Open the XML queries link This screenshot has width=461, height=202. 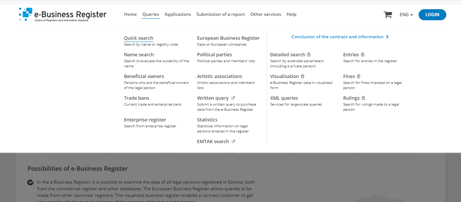click(284, 98)
